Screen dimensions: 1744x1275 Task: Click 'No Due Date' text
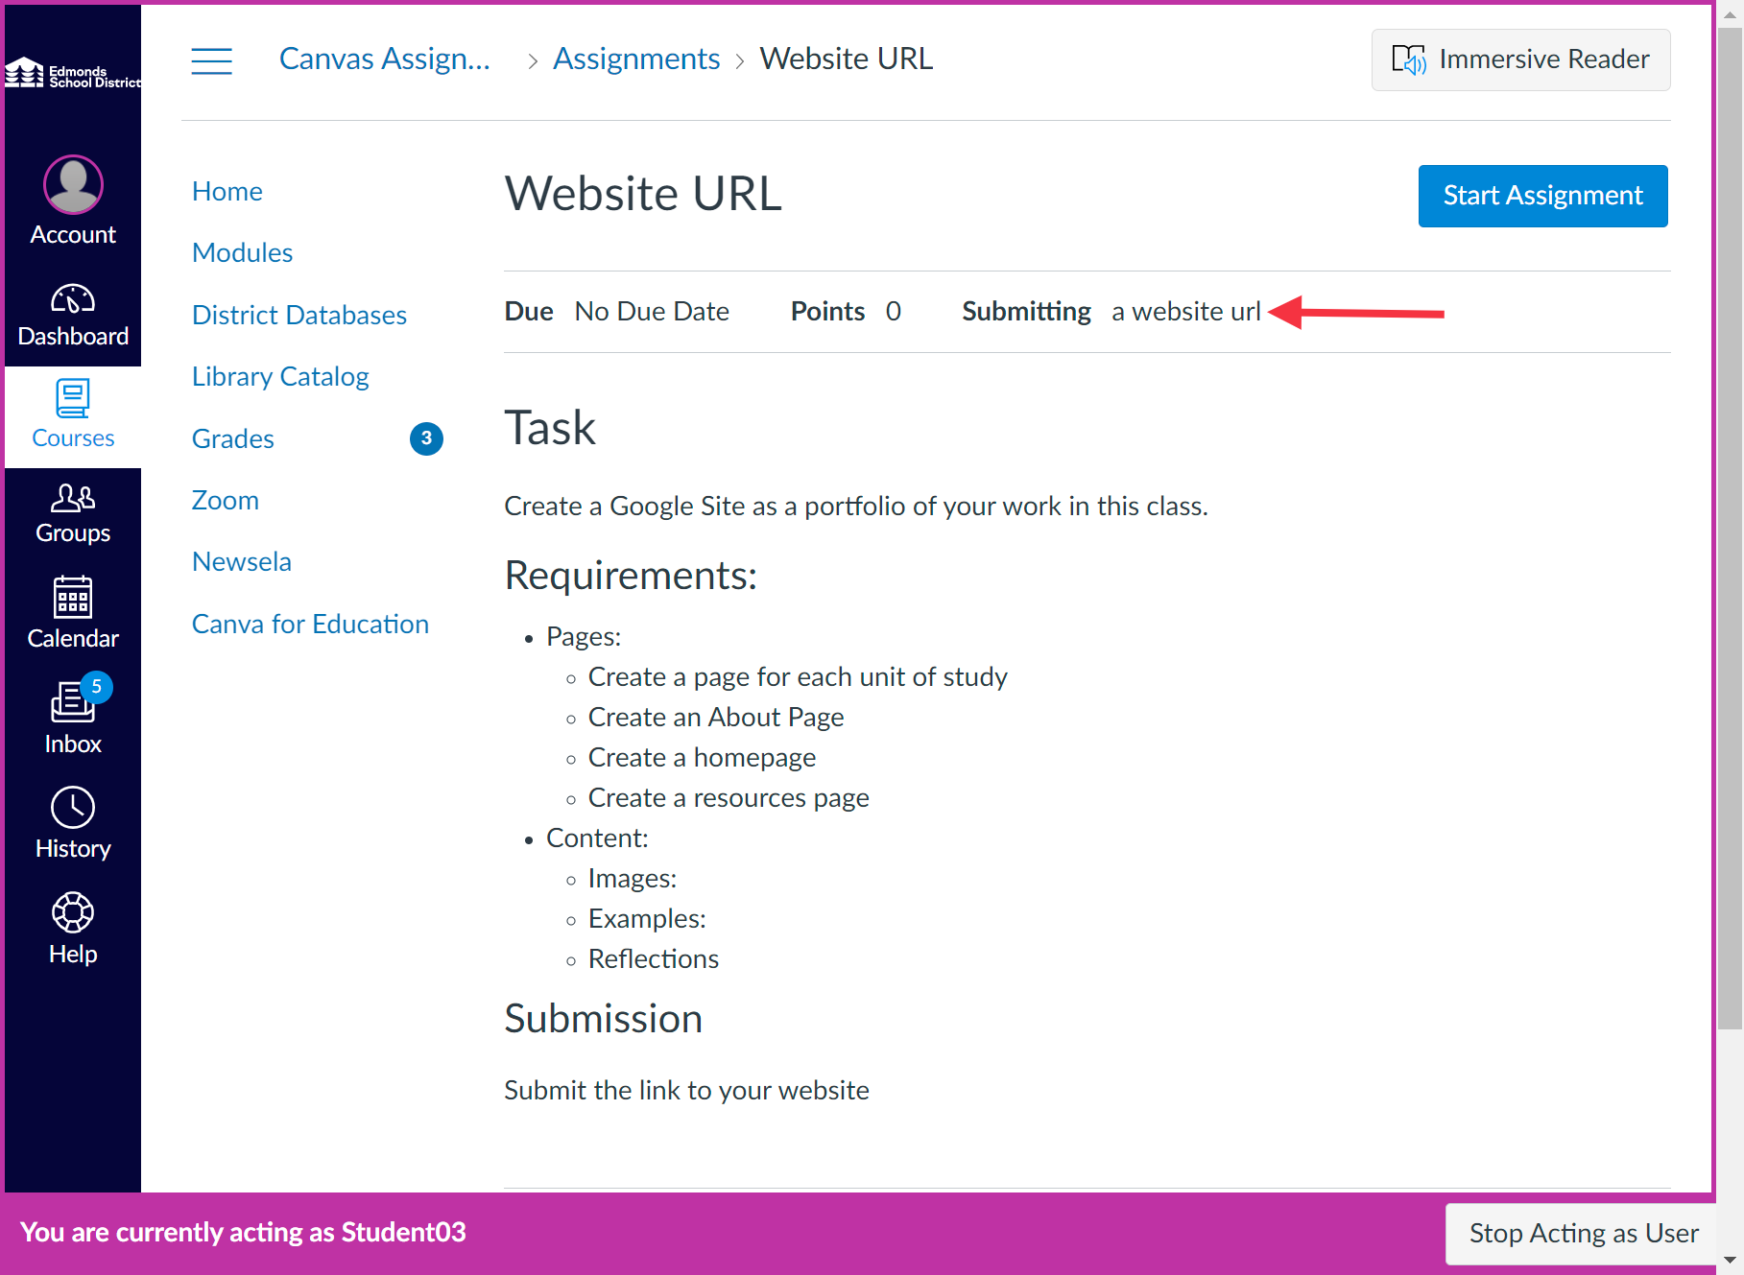(x=652, y=312)
